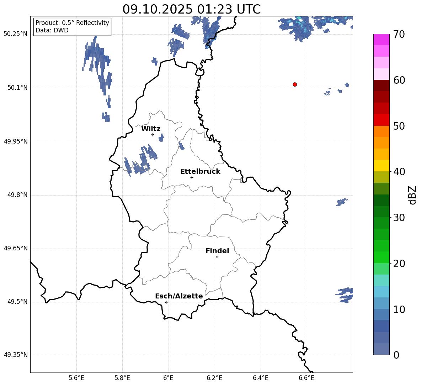Click the 5.8°E longitude label
The width and height of the screenshot is (421, 385).
122,378
